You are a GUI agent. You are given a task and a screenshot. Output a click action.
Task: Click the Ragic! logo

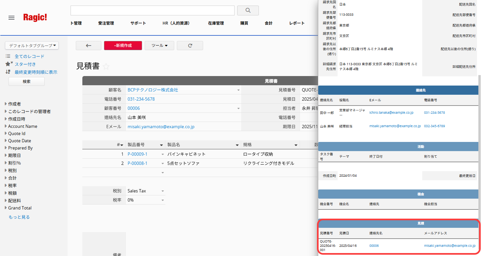[x=35, y=18]
